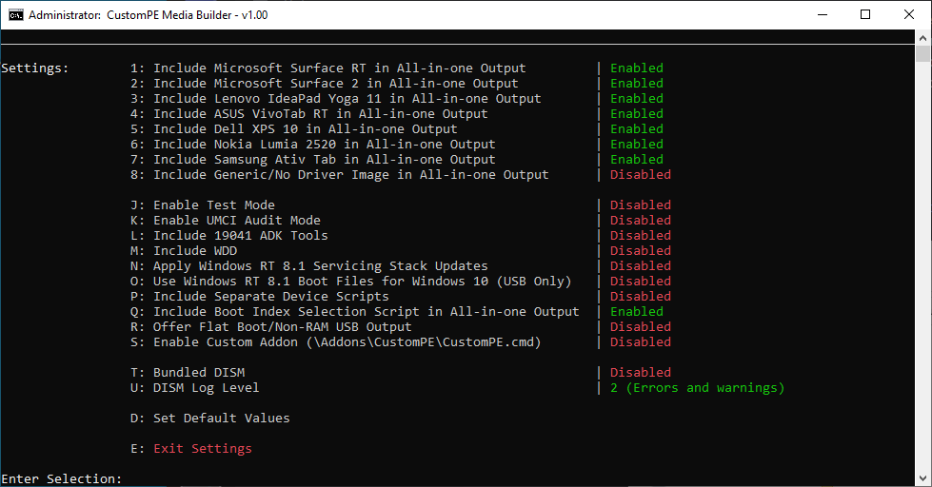Click the Disabled status beside Enable Test Mode
This screenshot has width=932, height=487.
click(x=640, y=205)
